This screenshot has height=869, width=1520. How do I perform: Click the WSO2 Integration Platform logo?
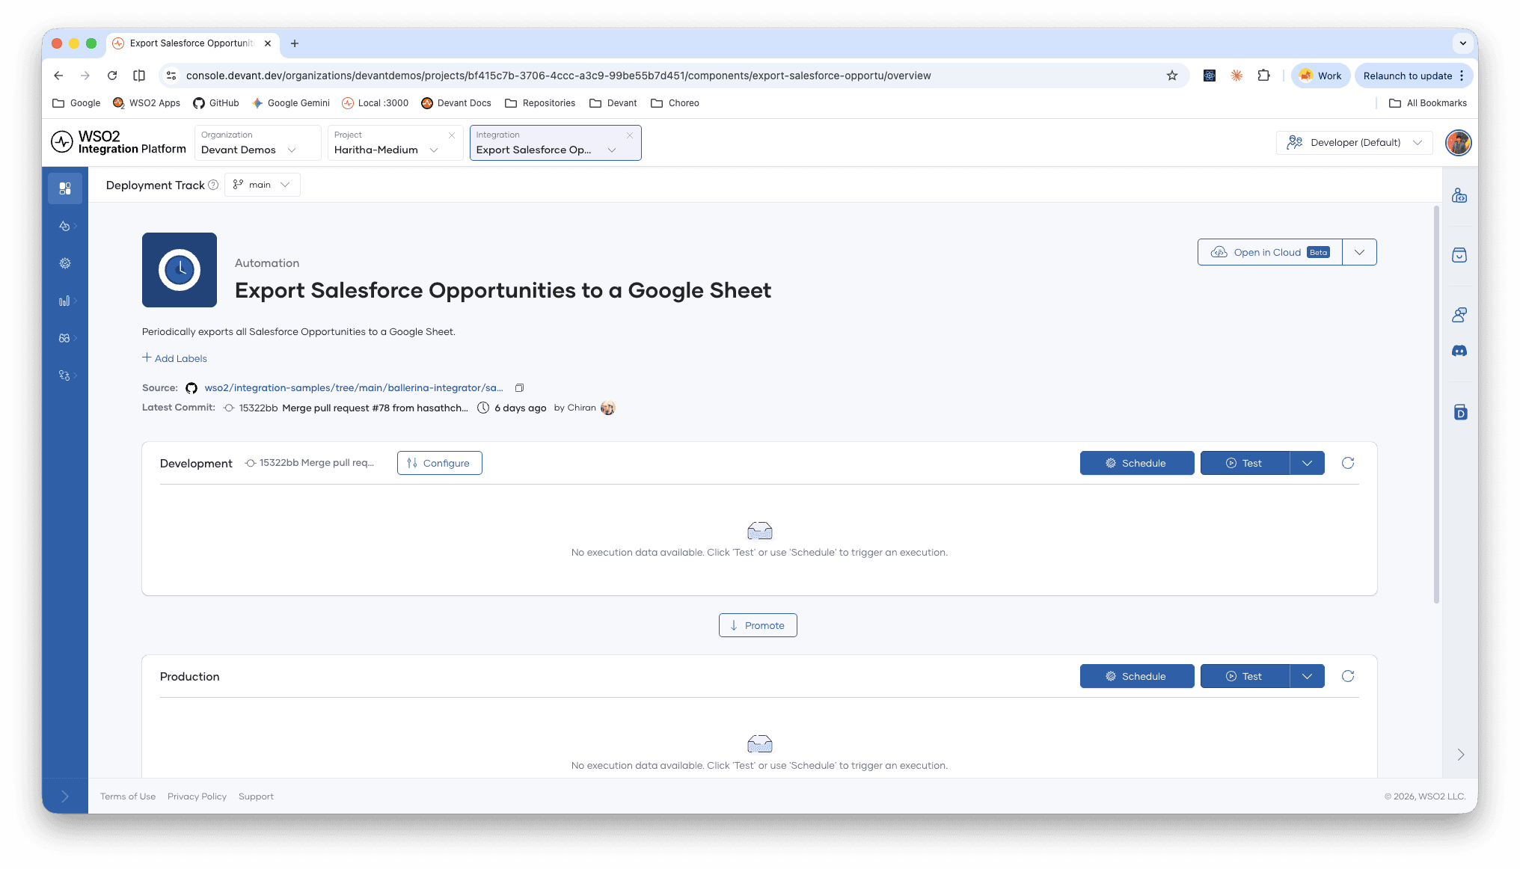pyautogui.click(x=119, y=142)
